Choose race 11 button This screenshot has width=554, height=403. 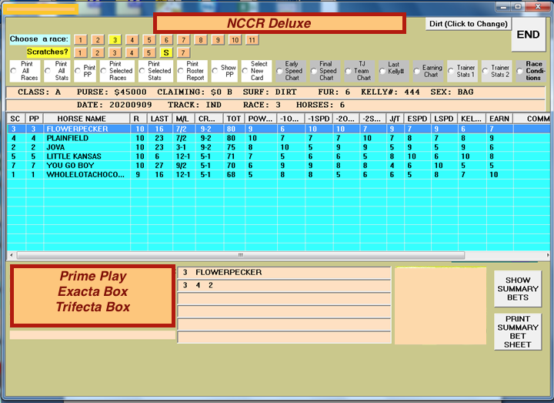[x=252, y=39]
